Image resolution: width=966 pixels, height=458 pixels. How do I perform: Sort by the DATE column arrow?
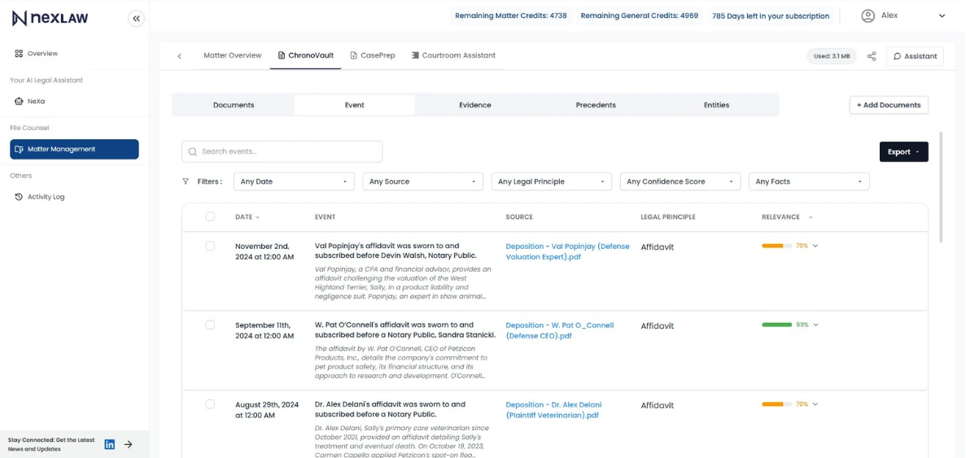tap(257, 217)
